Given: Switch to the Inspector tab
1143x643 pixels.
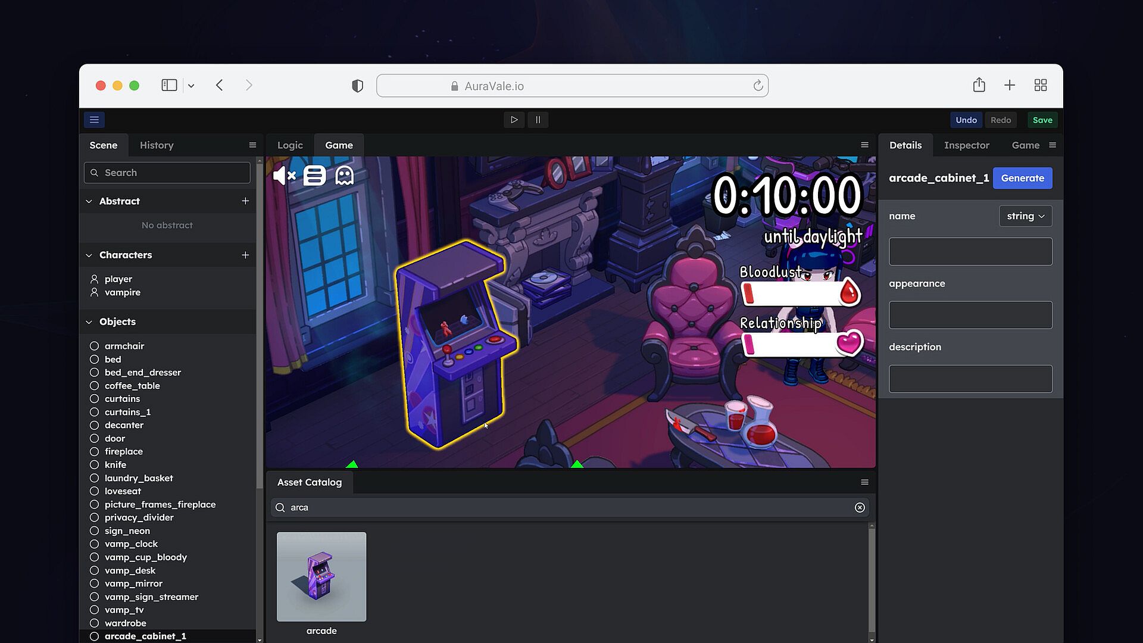Looking at the screenshot, I should pyautogui.click(x=966, y=145).
